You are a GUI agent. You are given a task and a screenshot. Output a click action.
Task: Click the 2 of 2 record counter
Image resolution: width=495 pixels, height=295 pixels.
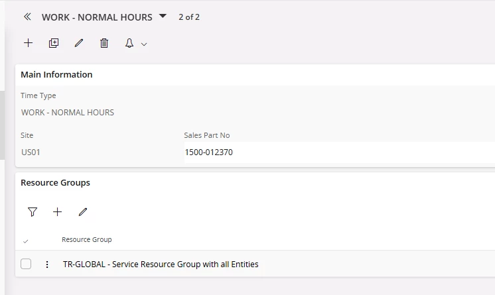pyautogui.click(x=189, y=17)
